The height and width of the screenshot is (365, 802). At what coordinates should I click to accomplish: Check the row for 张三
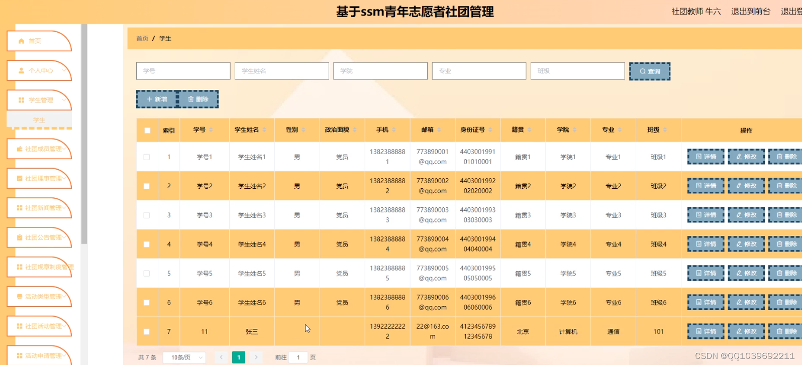(x=147, y=332)
